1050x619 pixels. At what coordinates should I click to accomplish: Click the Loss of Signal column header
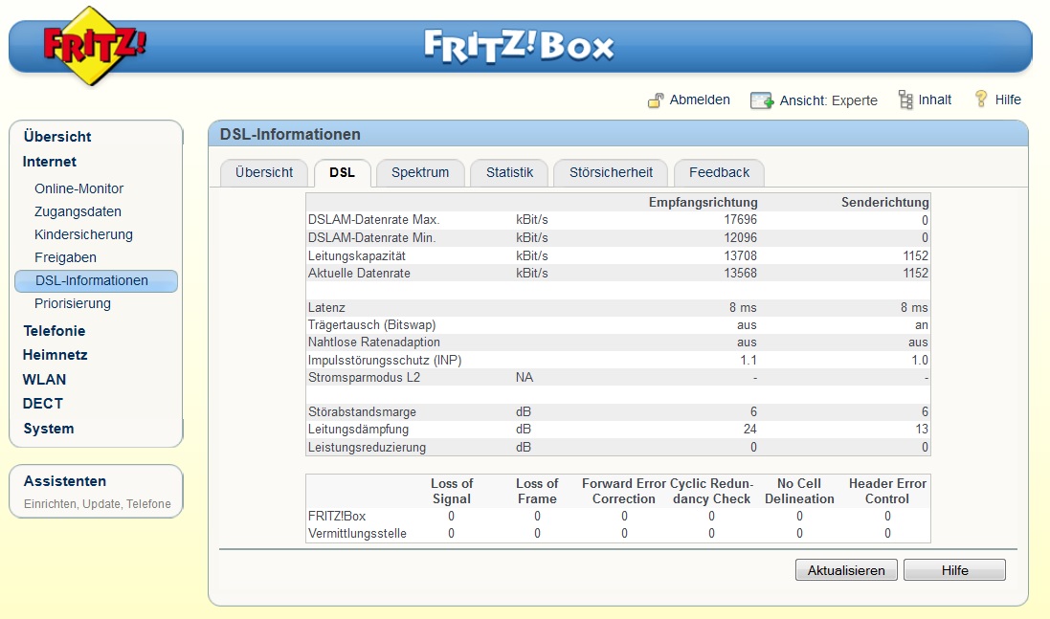pos(452,491)
